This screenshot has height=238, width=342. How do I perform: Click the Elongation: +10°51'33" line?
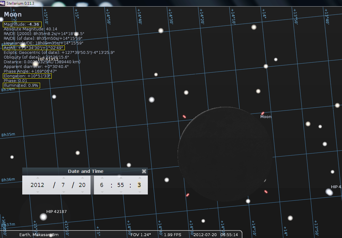click(27, 76)
